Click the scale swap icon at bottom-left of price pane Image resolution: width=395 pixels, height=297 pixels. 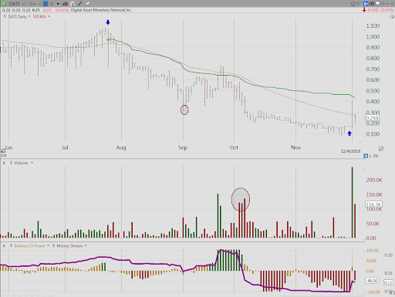pyautogui.click(x=3, y=150)
